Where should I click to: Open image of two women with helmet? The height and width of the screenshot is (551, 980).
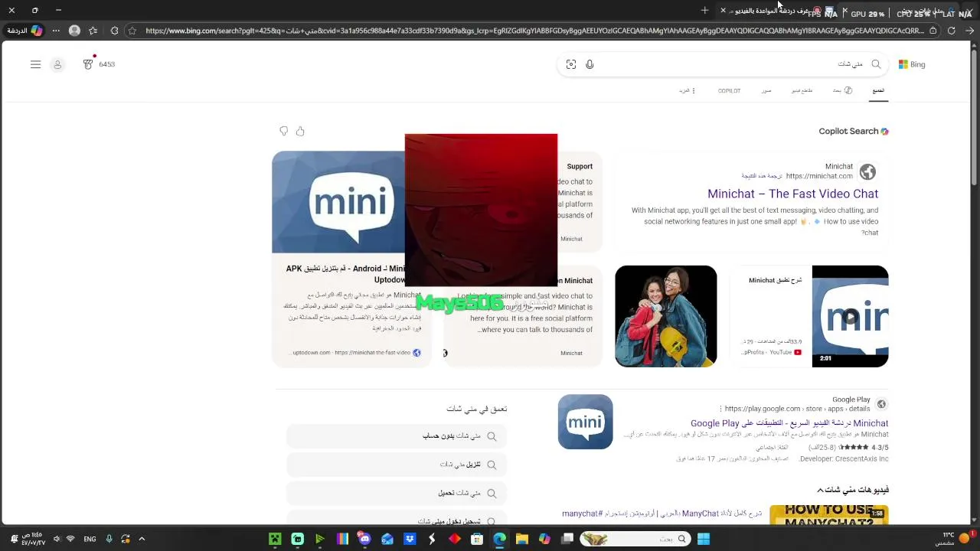(666, 316)
